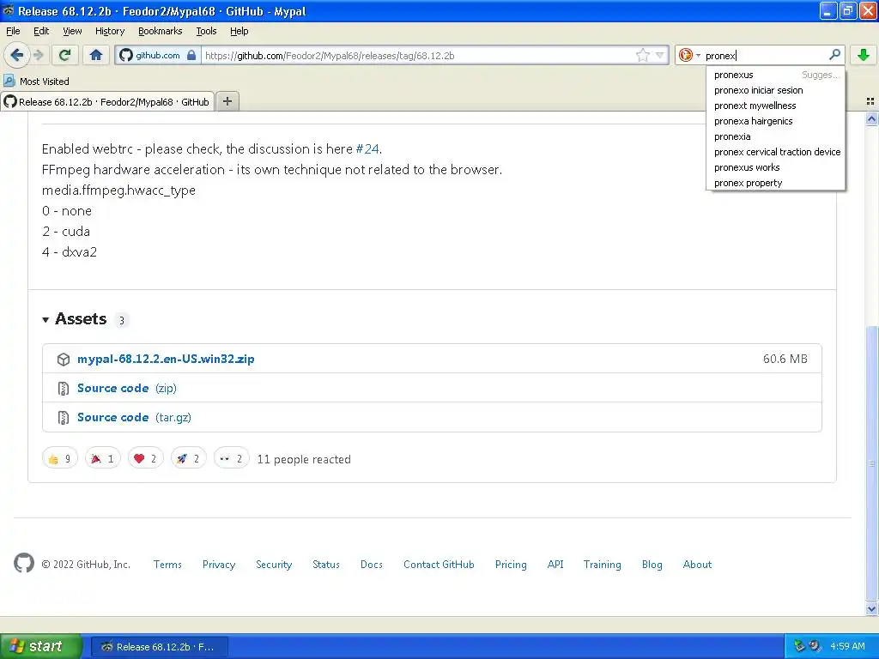
Task: Toggle the eyes reaction (2)
Action: 232,459
